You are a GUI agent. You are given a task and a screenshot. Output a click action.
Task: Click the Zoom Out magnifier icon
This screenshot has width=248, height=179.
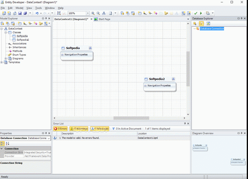pos(98,14)
